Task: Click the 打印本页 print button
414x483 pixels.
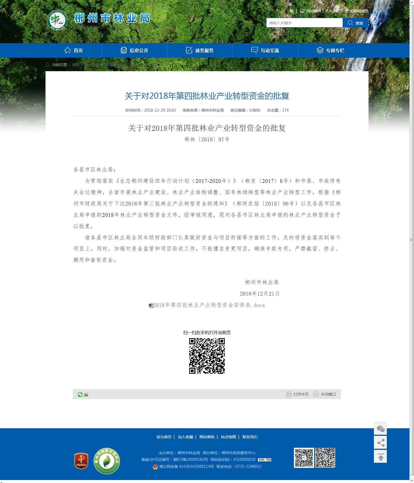Action: click(297, 394)
